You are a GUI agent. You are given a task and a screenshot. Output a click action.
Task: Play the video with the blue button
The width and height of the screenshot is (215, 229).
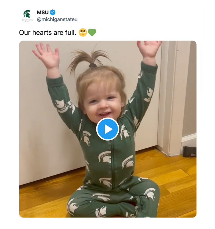(107, 129)
